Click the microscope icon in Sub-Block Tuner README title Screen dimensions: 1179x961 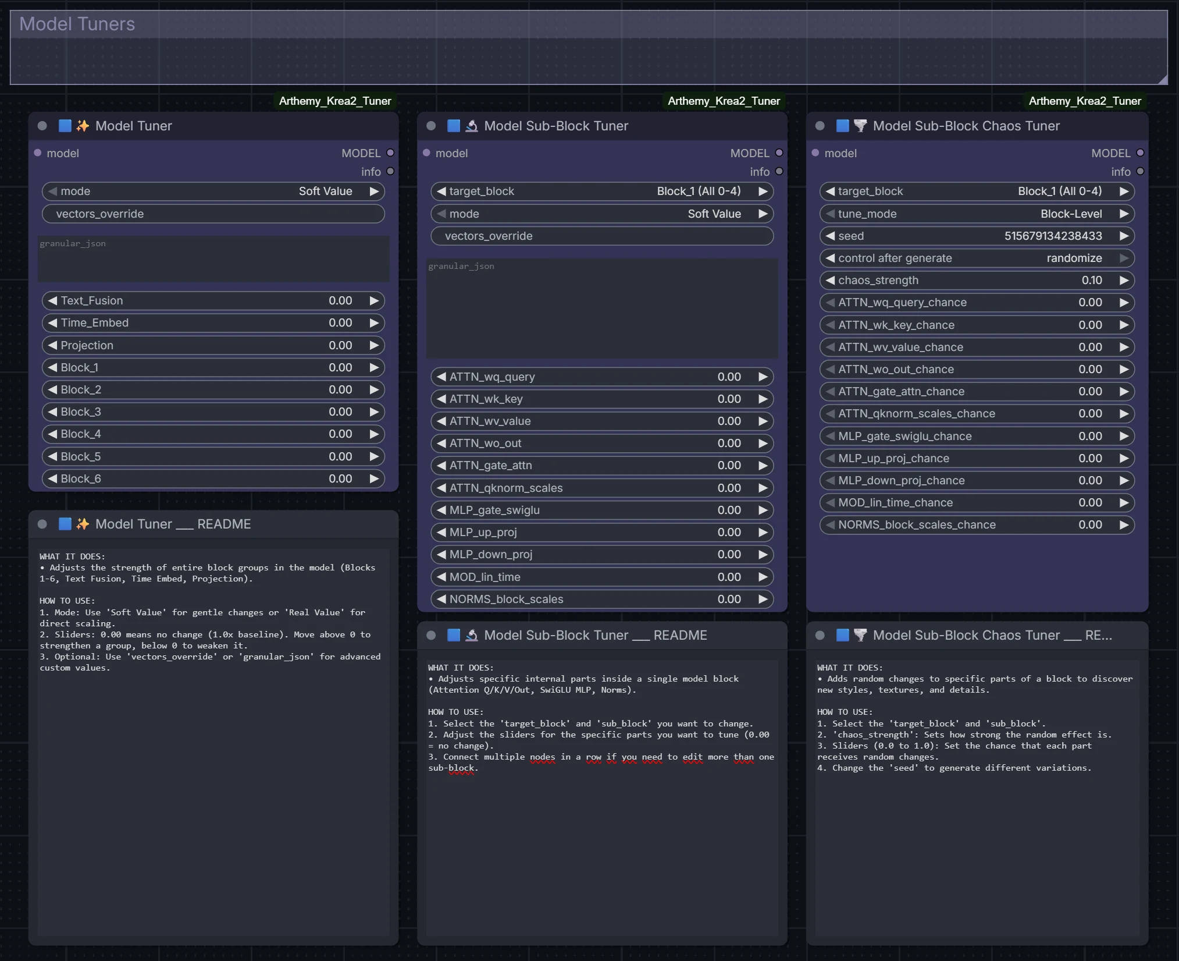472,635
